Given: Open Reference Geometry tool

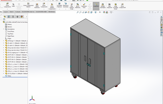Looking at the screenshot, I should (x=66, y=5).
